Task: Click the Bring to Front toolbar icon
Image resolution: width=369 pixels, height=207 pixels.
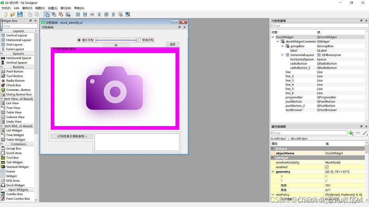Action: [37, 14]
